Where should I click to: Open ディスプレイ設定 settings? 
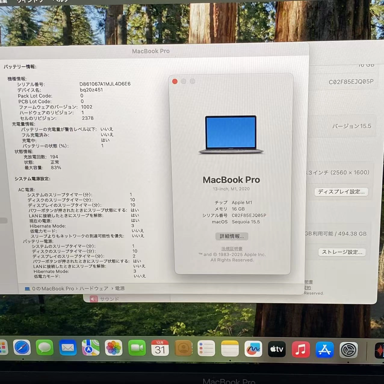pyautogui.click(x=341, y=192)
